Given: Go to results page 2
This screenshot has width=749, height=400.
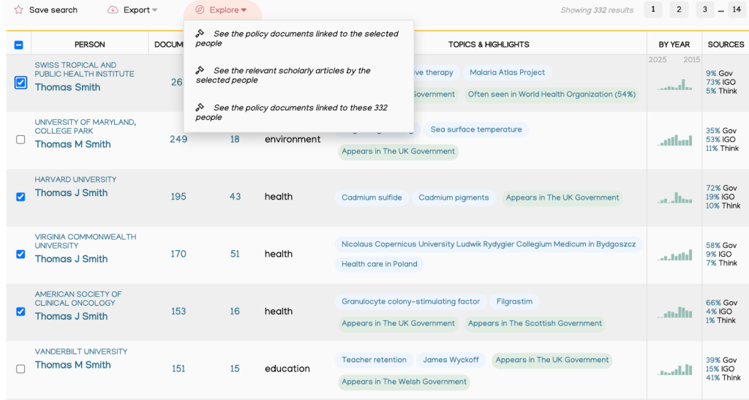Looking at the screenshot, I should pos(678,10).
